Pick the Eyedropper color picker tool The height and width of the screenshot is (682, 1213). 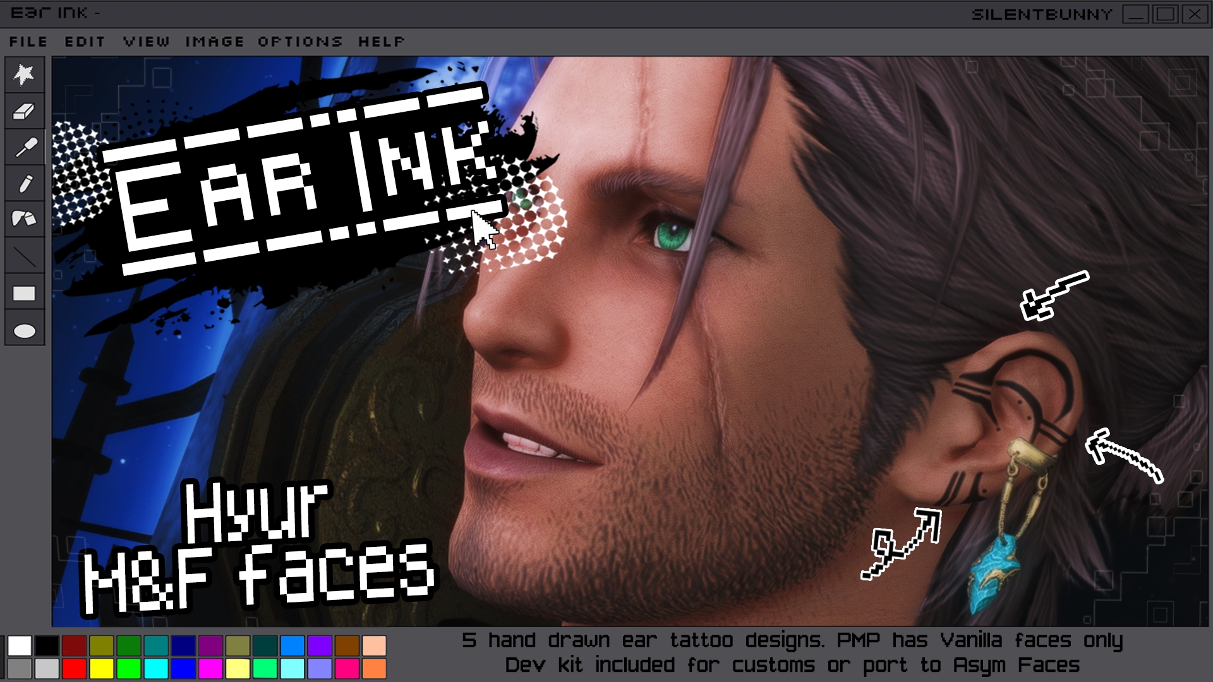click(x=25, y=147)
